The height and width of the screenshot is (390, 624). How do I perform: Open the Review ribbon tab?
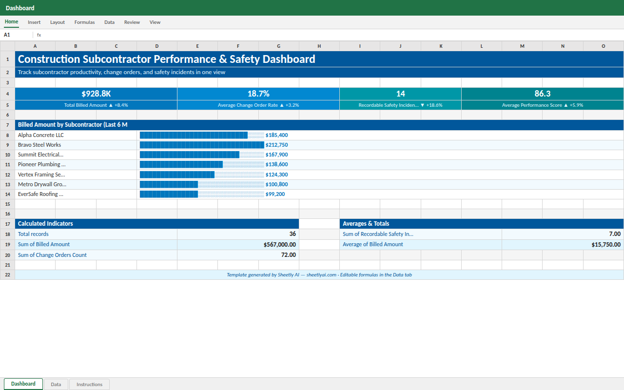coord(132,22)
